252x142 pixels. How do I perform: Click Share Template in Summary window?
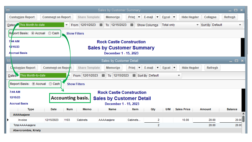(x=89, y=17)
